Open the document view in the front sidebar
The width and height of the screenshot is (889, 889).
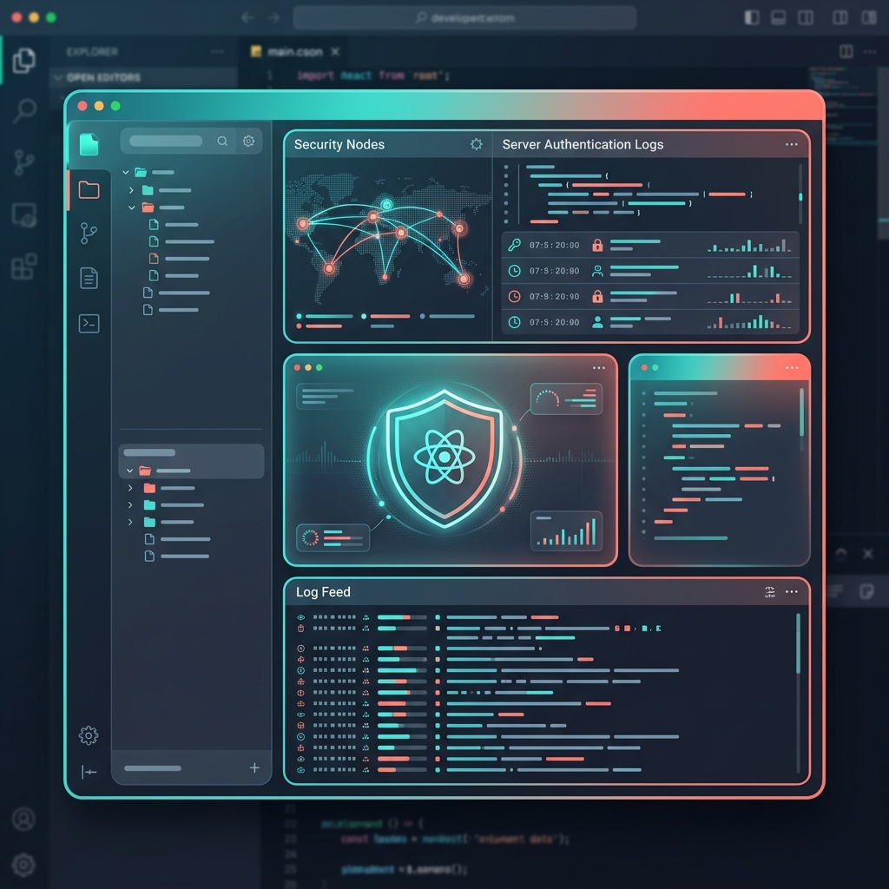coord(89,278)
